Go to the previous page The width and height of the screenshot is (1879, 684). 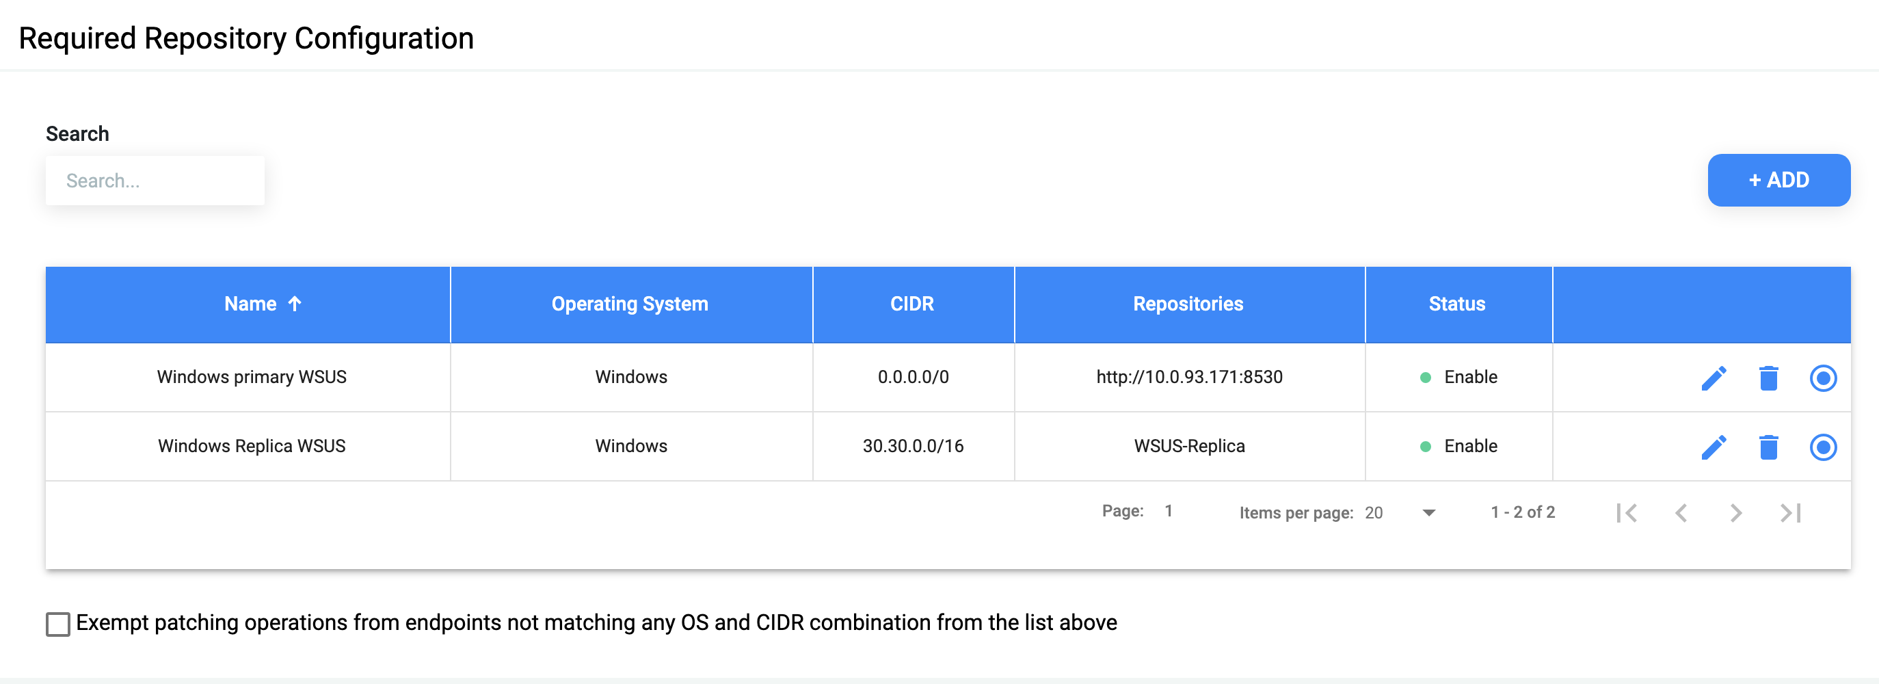[x=1681, y=512]
